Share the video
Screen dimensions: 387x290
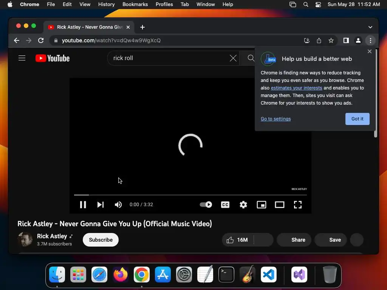294,240
